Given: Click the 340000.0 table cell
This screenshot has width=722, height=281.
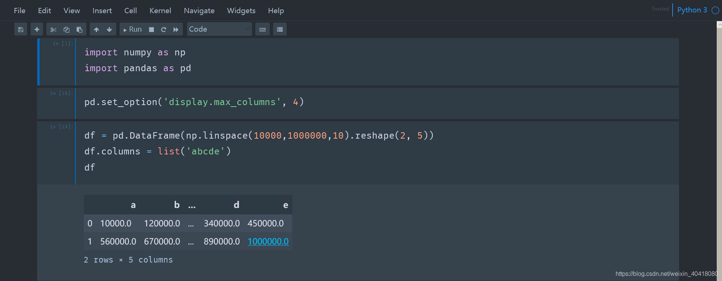Looking at the screenshot, I should [x=222, y=223].
